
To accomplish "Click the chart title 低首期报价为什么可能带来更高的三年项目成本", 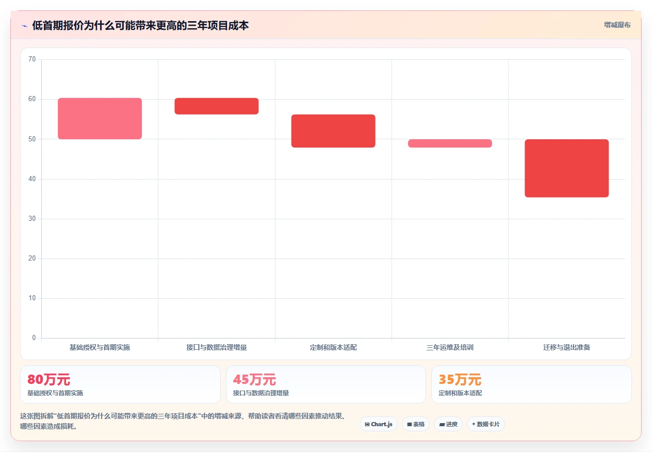I will pyautogui.click(x=140, y=26).
